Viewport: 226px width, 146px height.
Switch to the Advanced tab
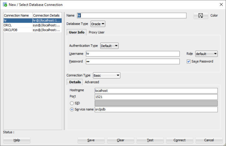92,82
